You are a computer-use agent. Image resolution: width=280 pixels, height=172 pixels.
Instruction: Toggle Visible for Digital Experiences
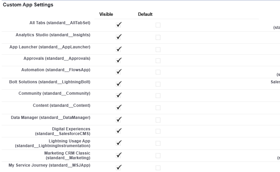coord(118,131)
